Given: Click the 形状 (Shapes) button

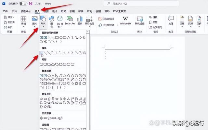Looking at the screenshot, I should point(43,22).
